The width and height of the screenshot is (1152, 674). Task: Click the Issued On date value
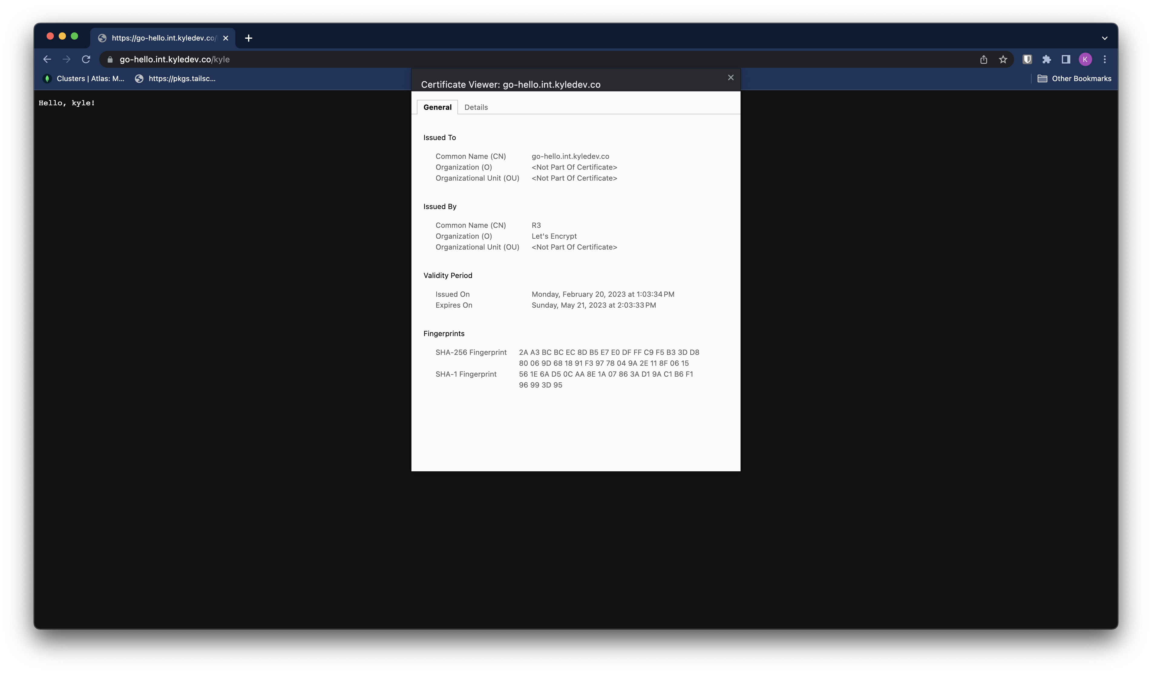tap(603, 294)
